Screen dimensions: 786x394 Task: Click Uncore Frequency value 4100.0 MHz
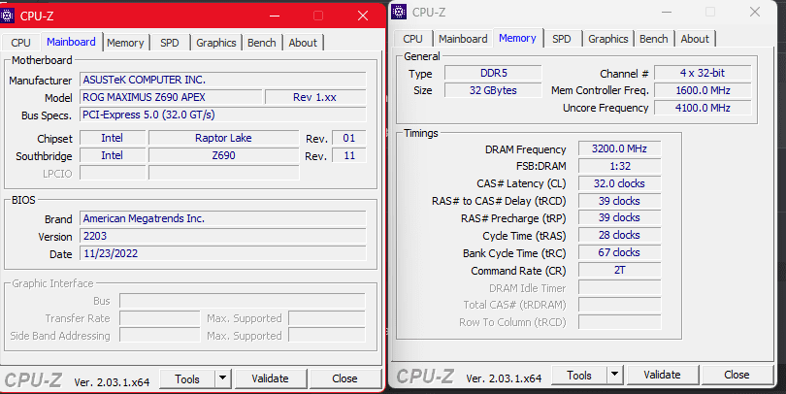(703, 108)
